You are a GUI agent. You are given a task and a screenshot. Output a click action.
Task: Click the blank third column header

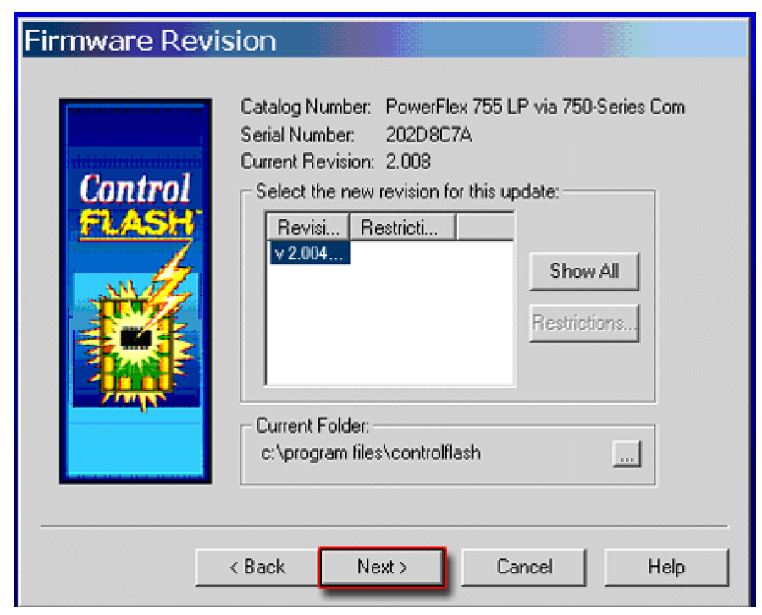(485, 228)
